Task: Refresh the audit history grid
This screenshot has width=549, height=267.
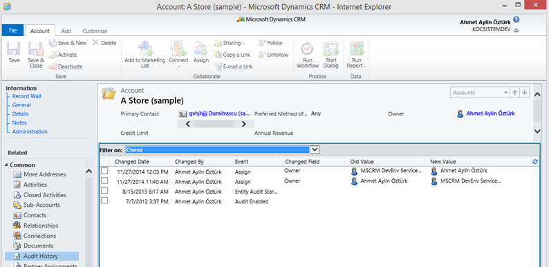Action: point(534,162)
